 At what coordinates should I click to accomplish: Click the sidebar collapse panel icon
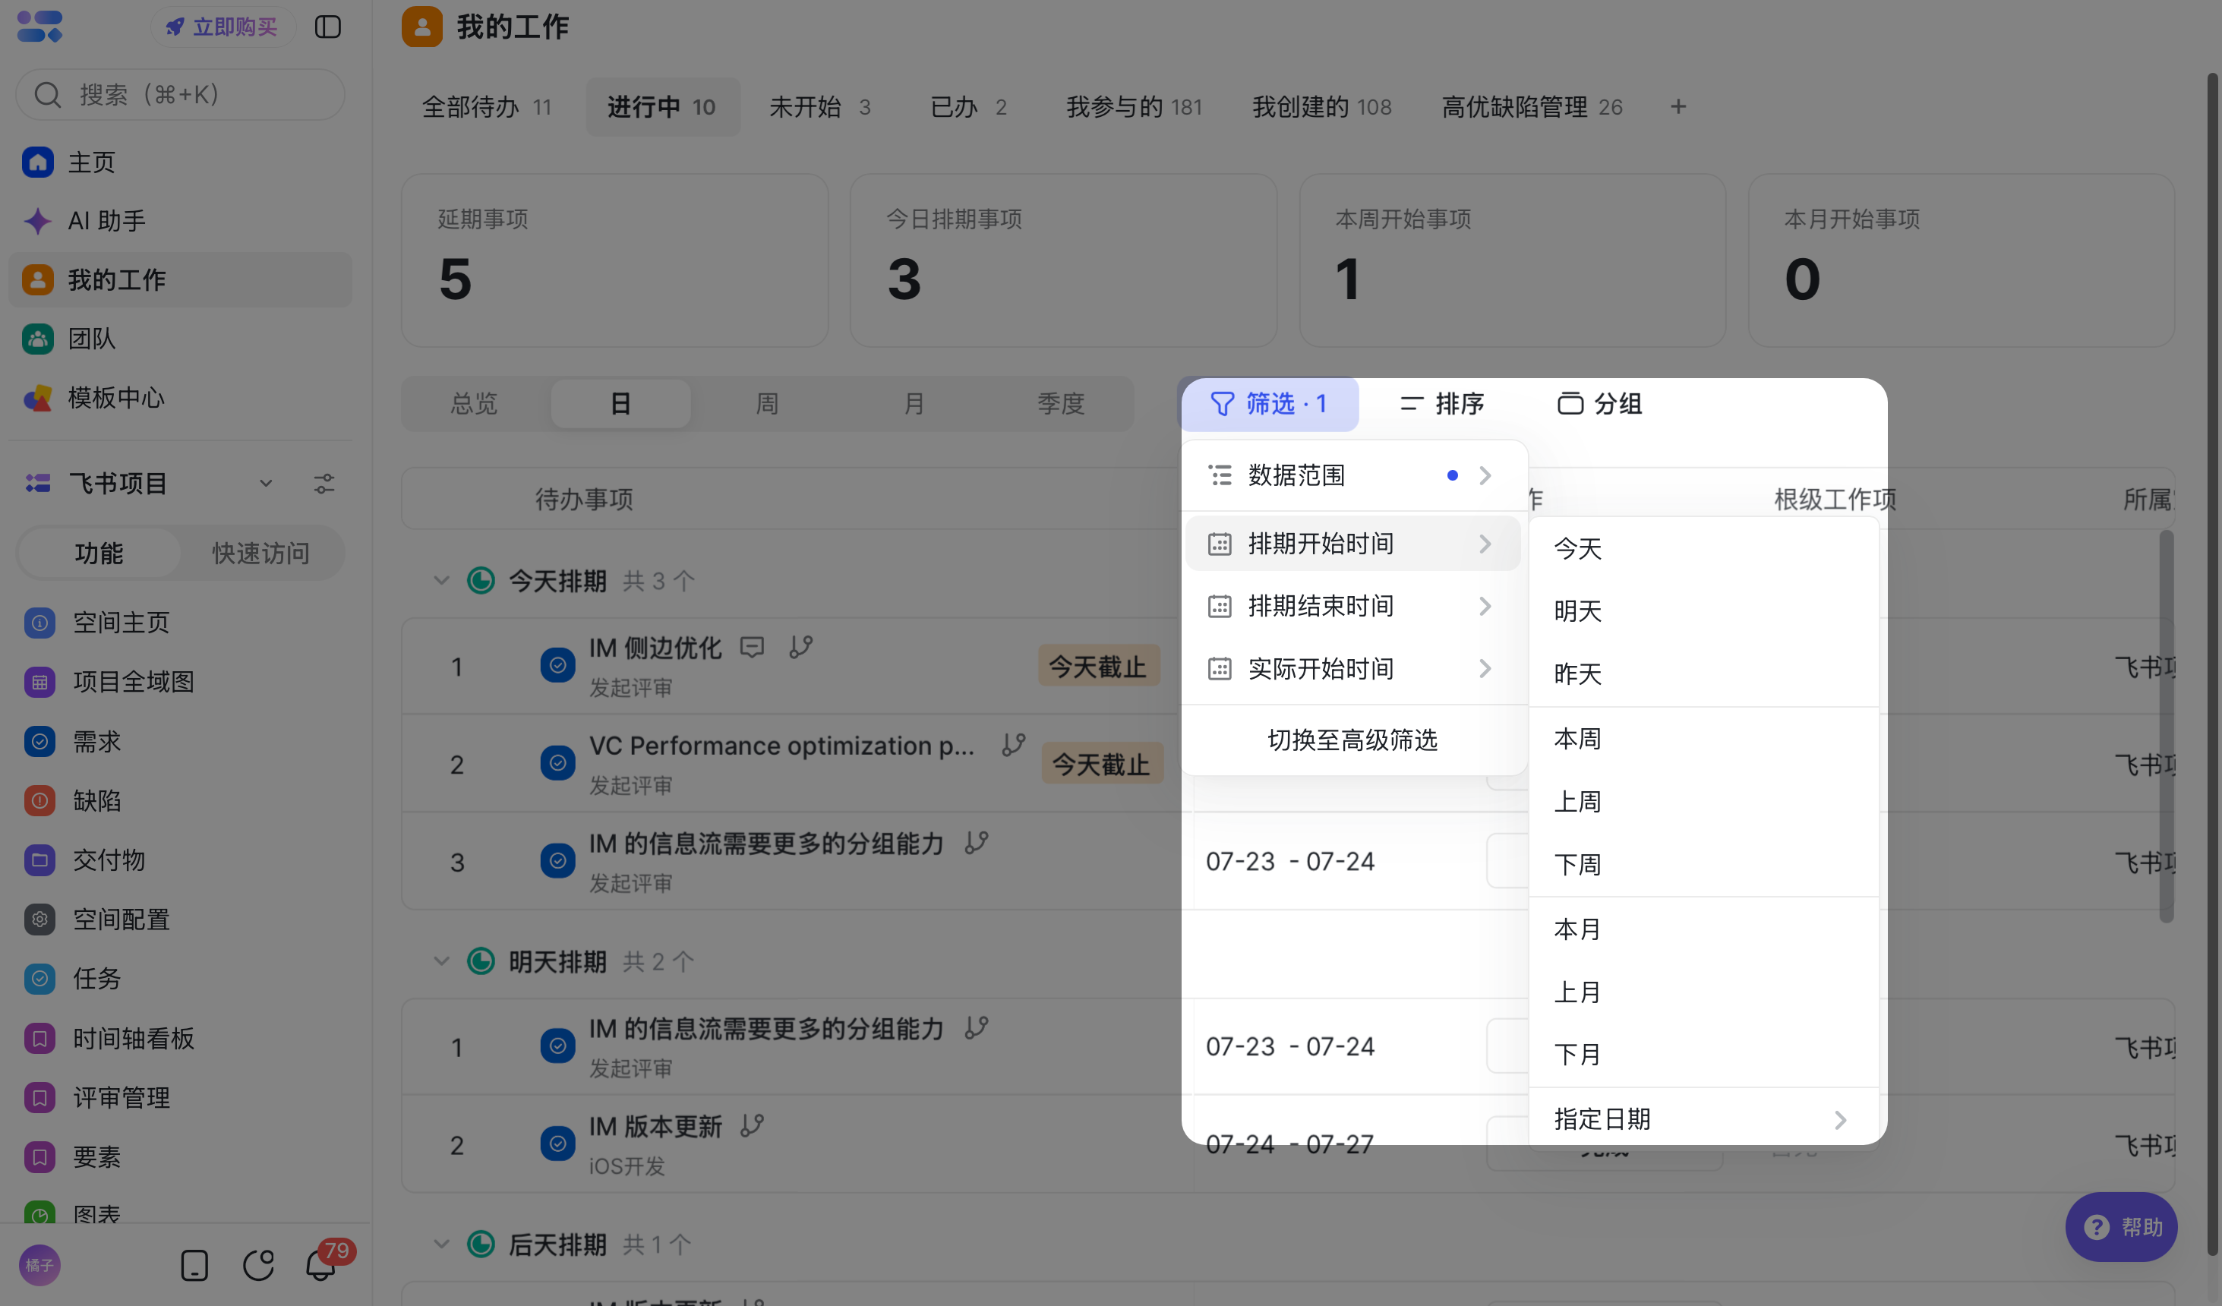click(327, 27)
